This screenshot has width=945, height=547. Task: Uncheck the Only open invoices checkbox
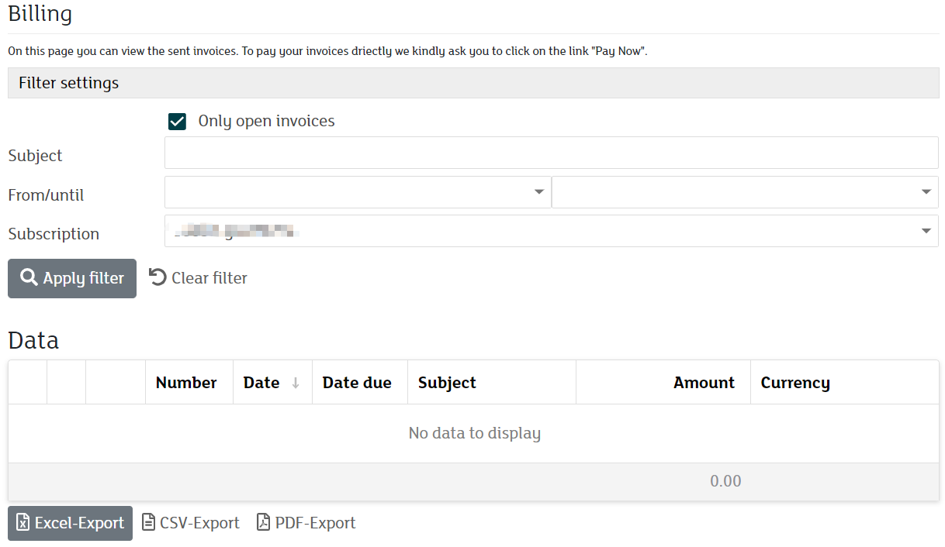178,122
